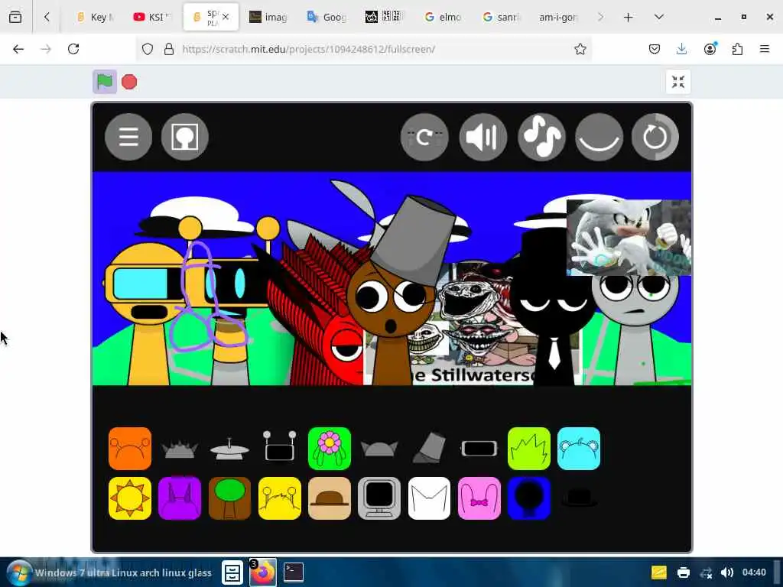This screenshot has width=783, height=587.
Task: Select the purple horned character icon
Action: coord(180,498)
